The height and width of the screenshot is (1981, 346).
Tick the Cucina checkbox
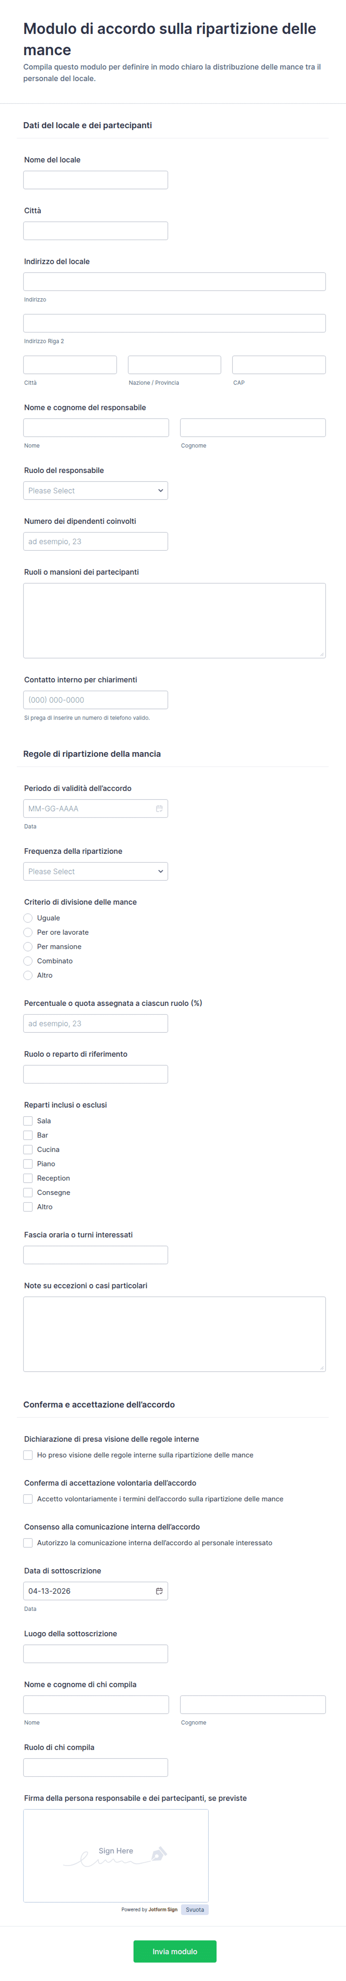coord(28,1150)
